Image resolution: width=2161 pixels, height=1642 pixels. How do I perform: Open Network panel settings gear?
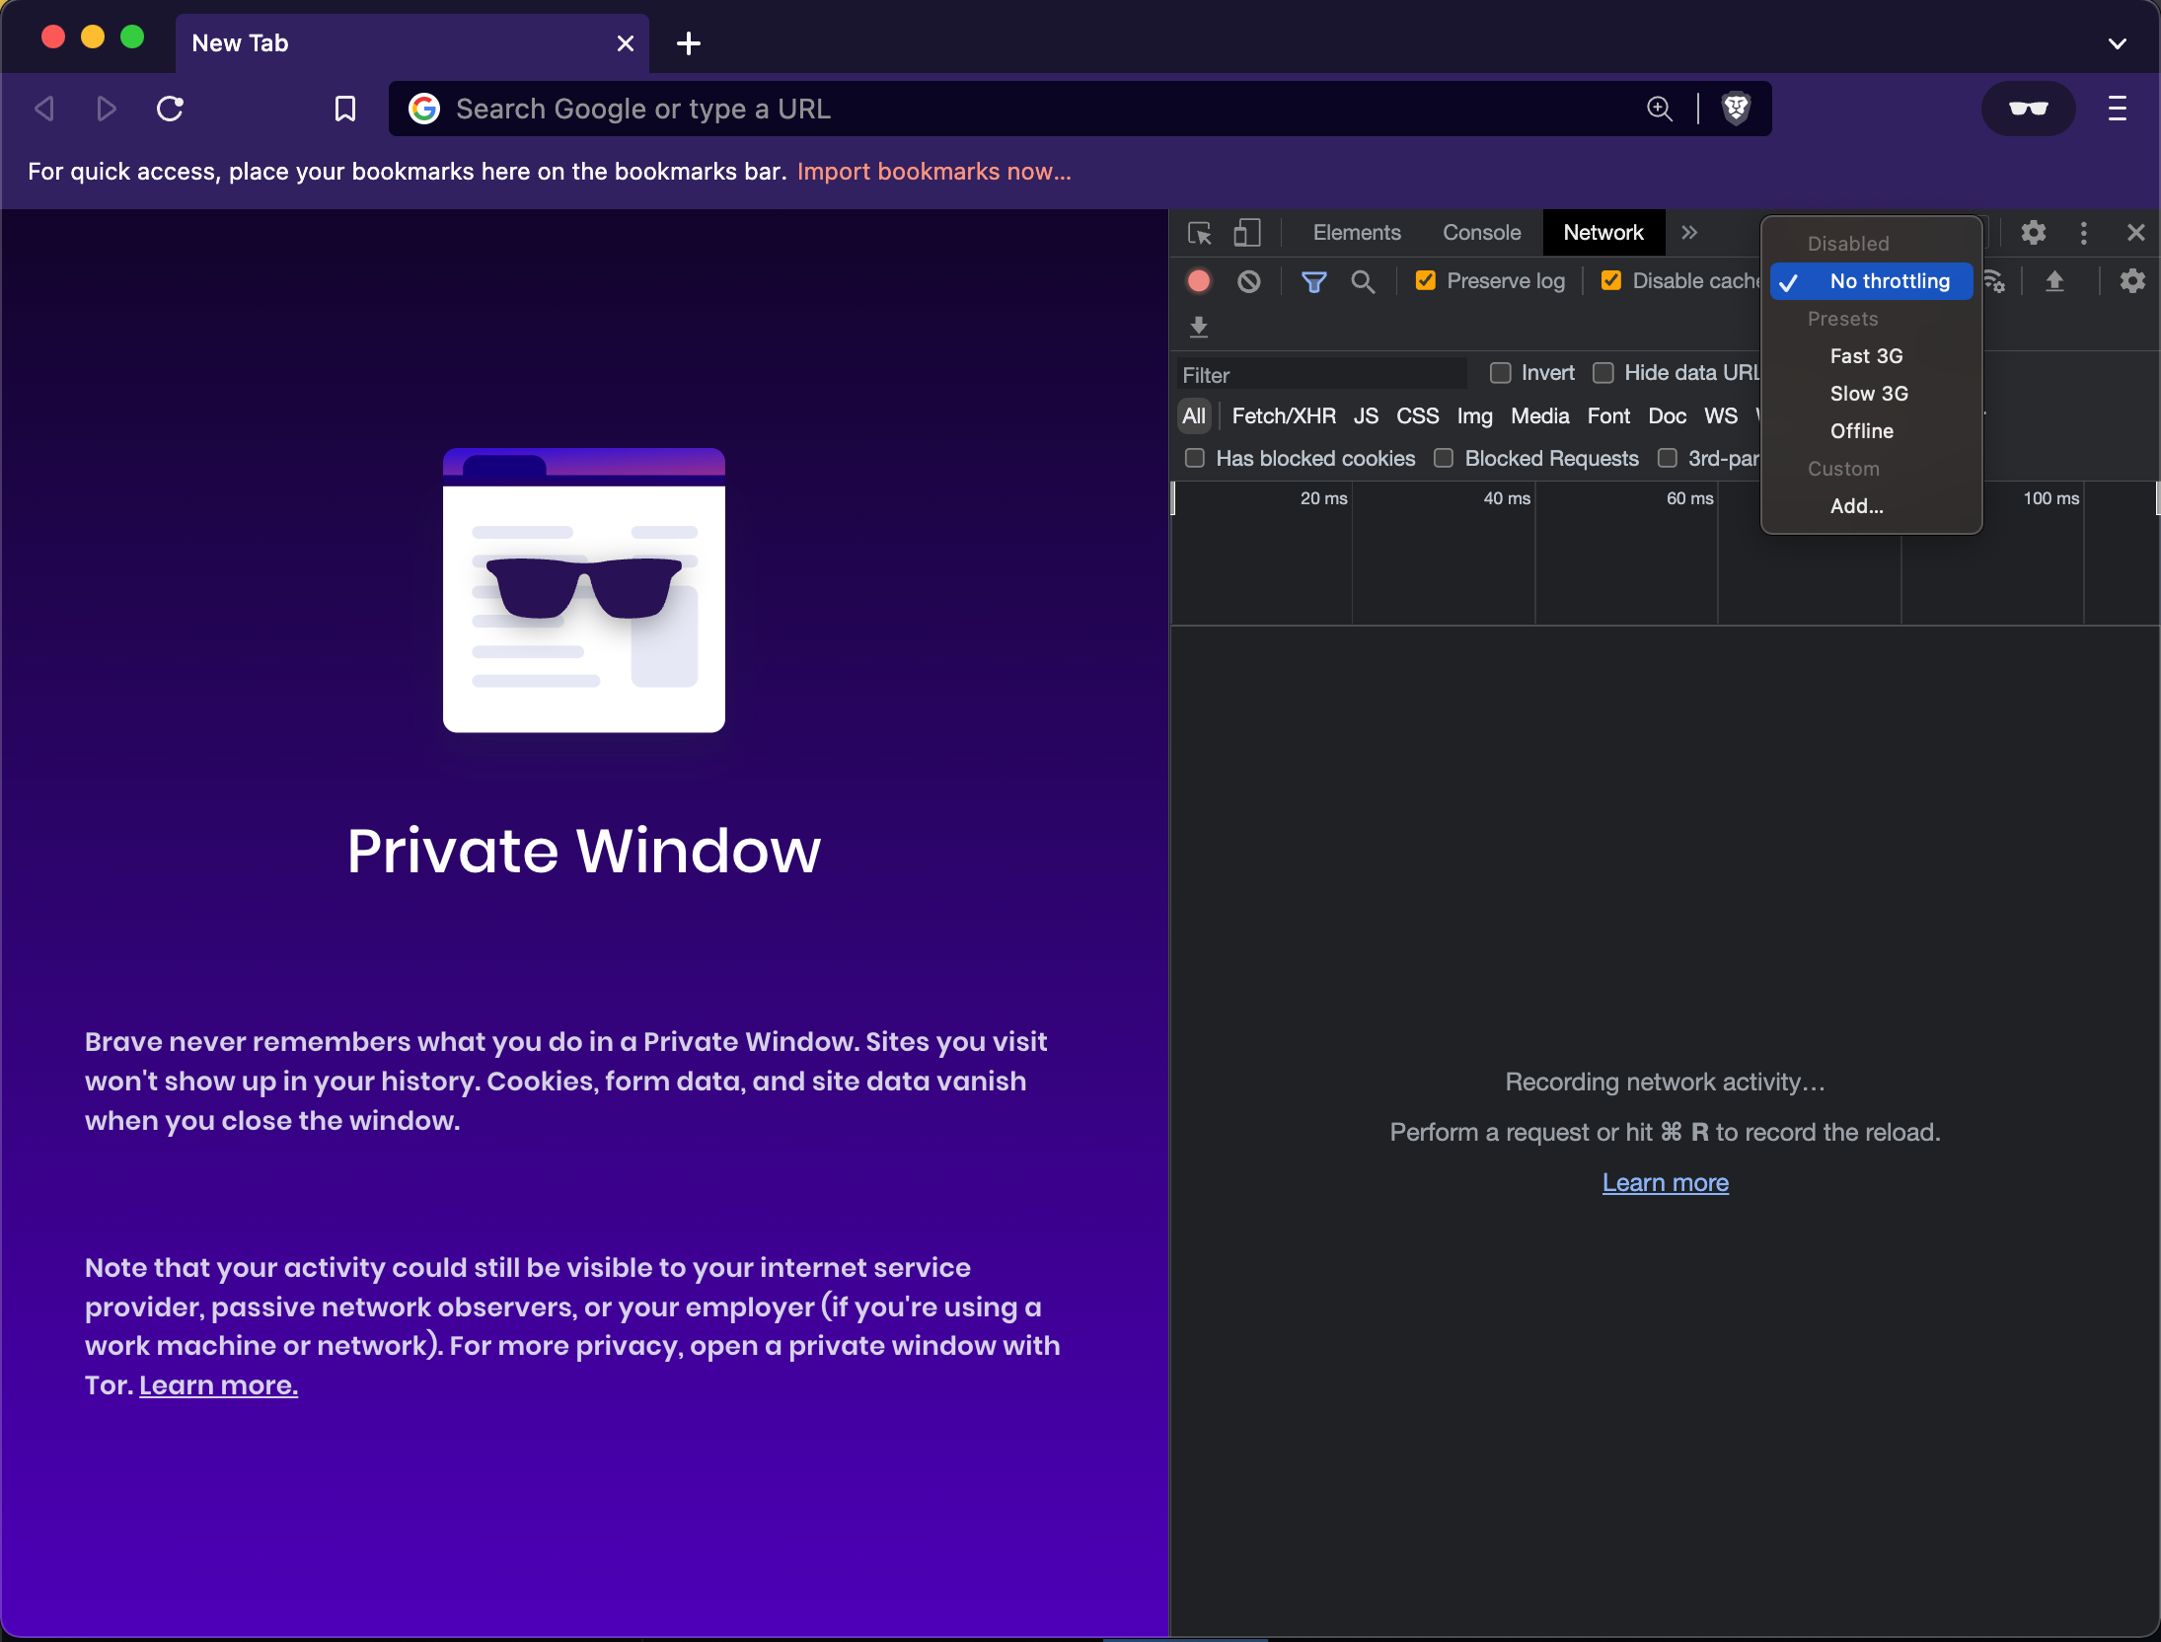point(2132,281)
